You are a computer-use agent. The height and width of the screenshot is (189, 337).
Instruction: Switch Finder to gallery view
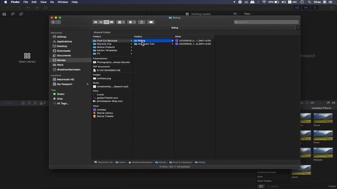coord(112,22)
